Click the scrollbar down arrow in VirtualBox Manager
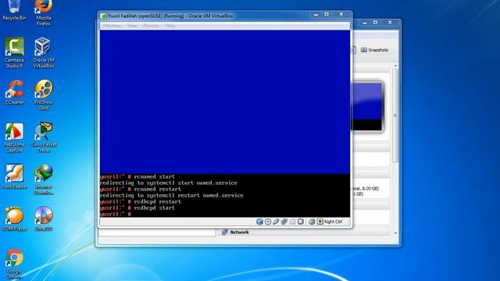Viewport: 500px width, 281px height. click(x=396, y=233)
